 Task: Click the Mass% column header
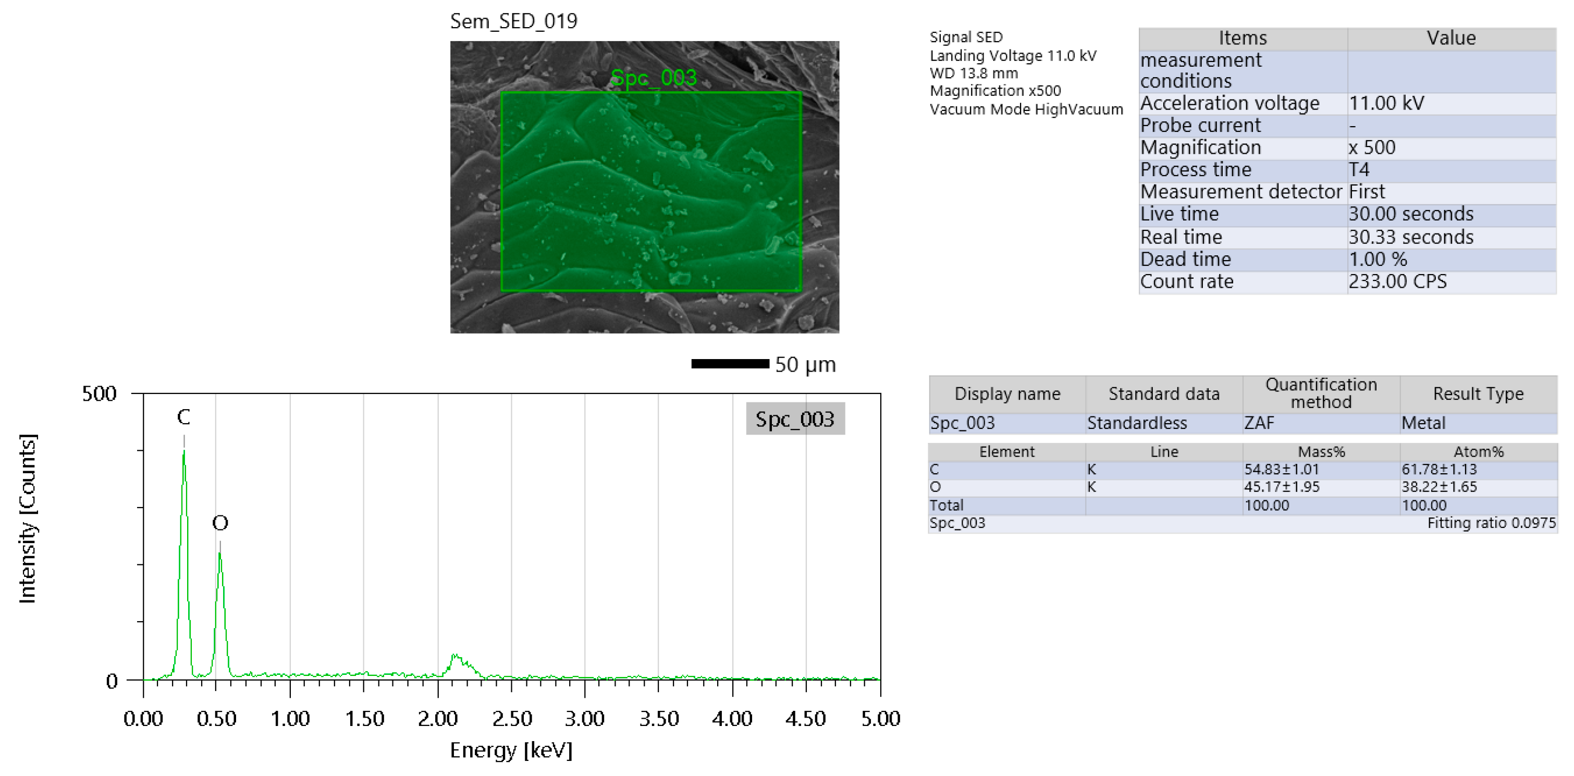click(1321, 452)
